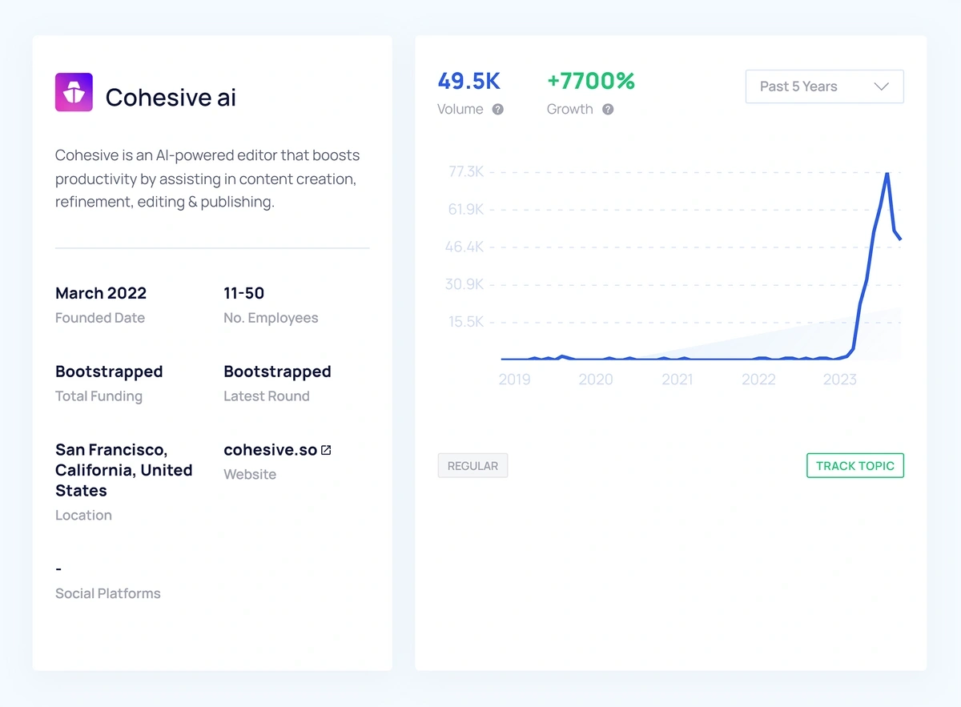Click the San Francisco, California location text
Screen dimensions: 961x707
pyautogui.click(x=124, y=470)
